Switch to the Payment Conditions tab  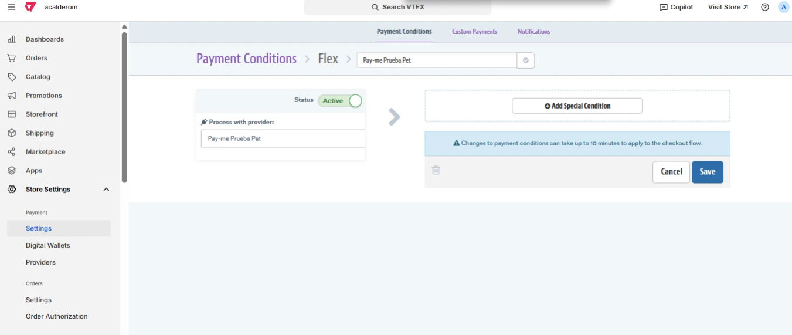click(405, 32)
